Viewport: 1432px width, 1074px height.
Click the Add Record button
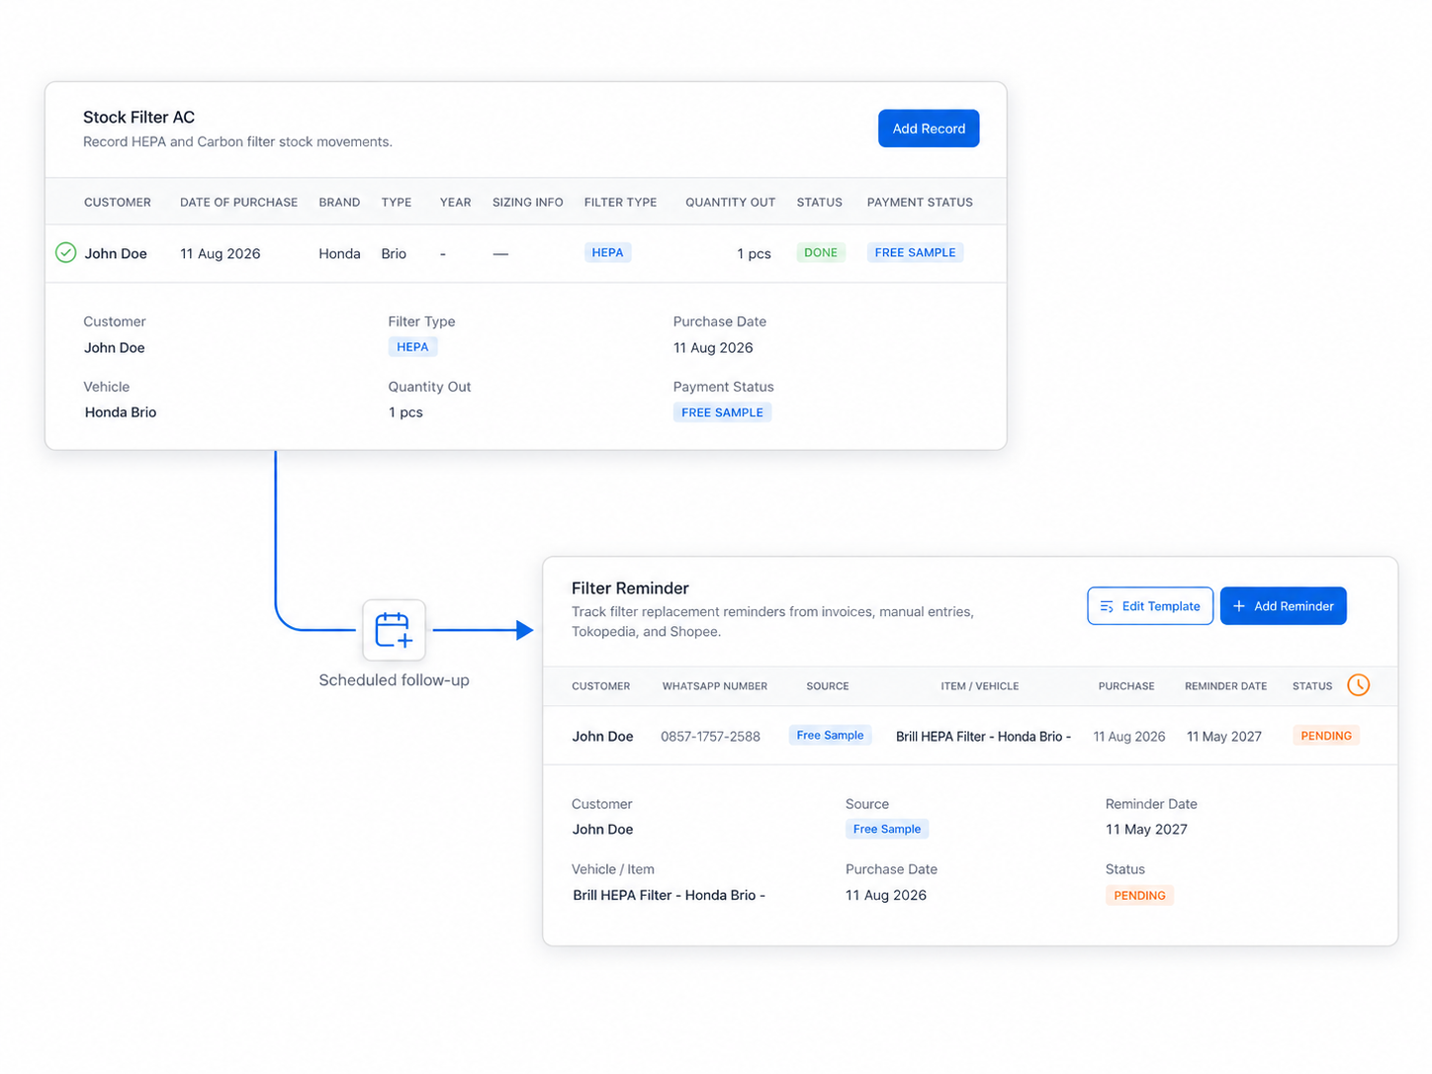pyautogui.click(x=929, y=129)
